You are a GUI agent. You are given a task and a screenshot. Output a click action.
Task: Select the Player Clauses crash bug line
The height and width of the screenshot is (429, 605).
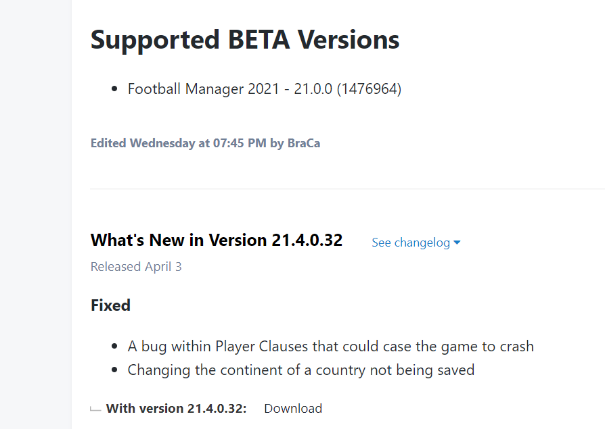[331, 347]
